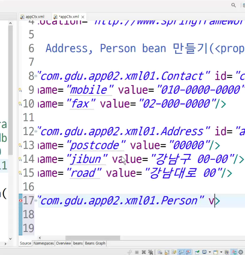Click the console Terminate stop square icon
The image size is (245, 255).
pyautogui.click(x=137, y=252)
